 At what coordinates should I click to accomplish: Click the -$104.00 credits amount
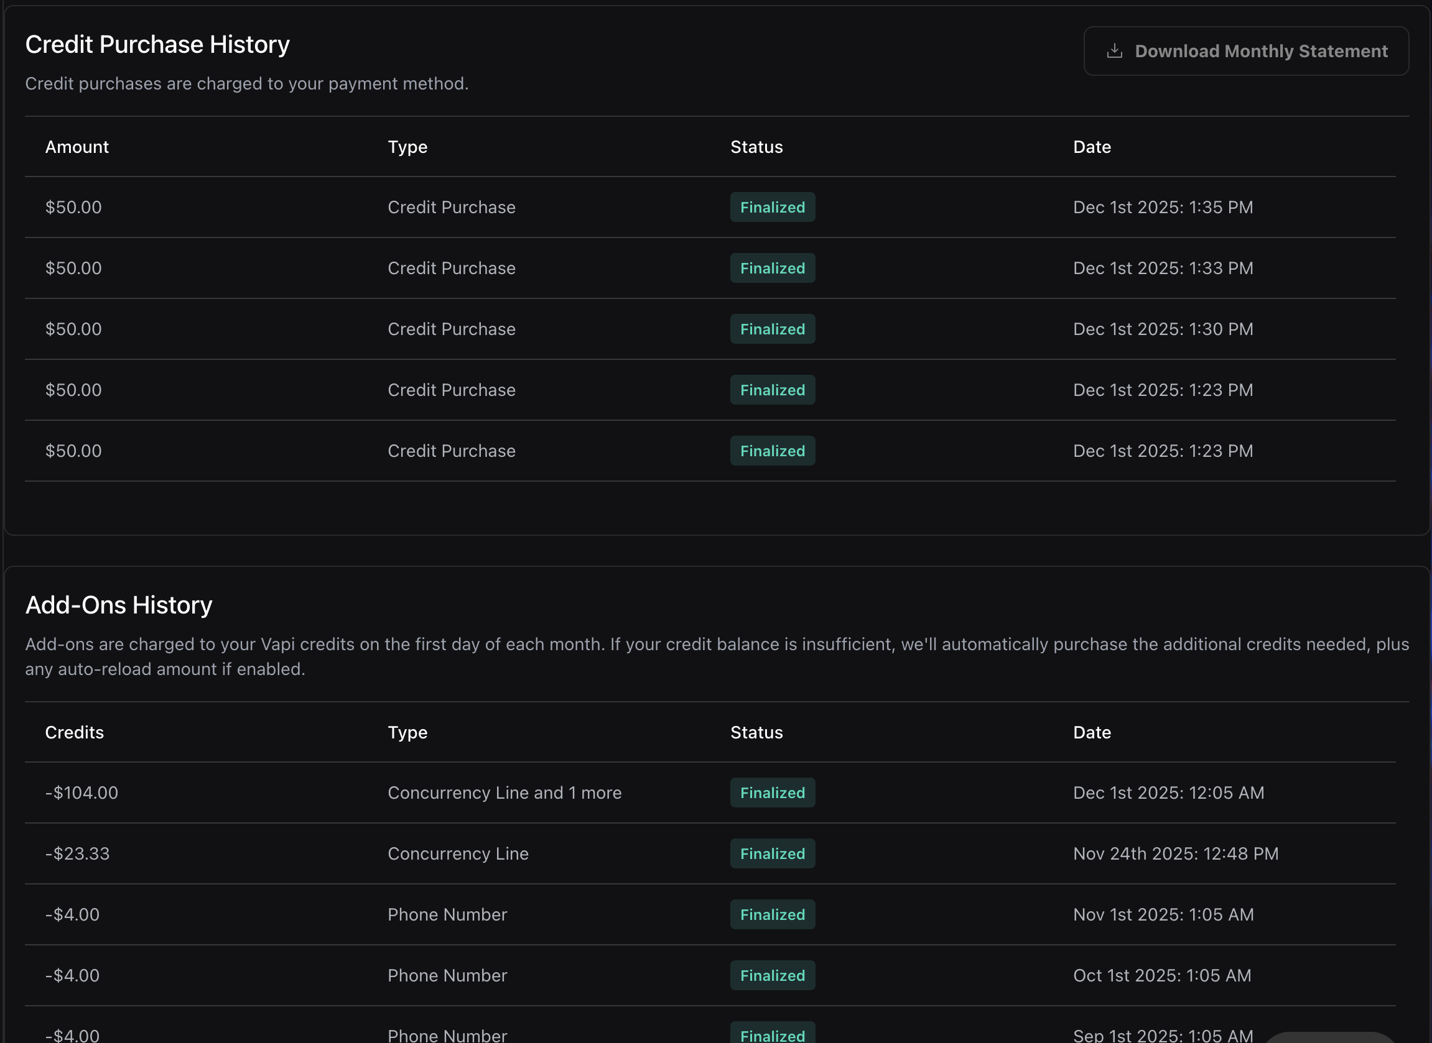click(81, 793)
